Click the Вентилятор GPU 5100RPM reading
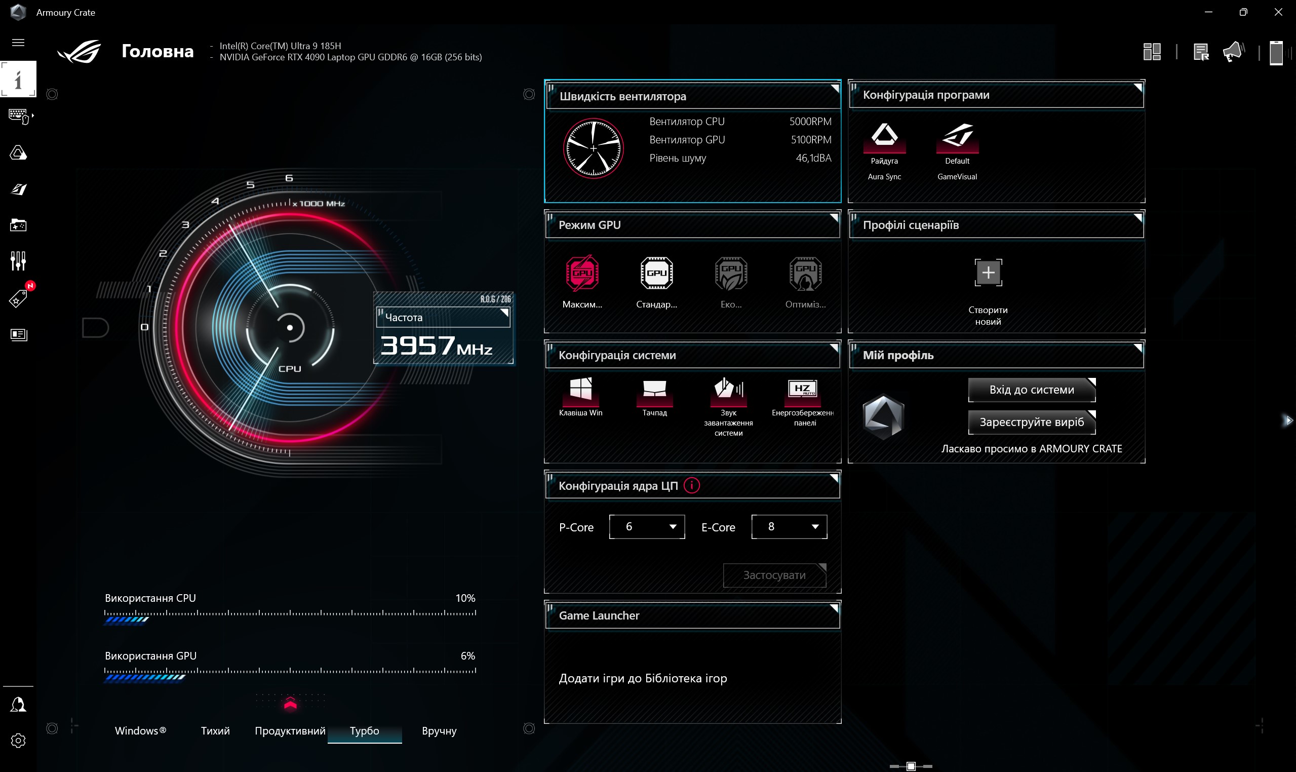The width and height of the screenshot is (1296, 772). point(740,139)
